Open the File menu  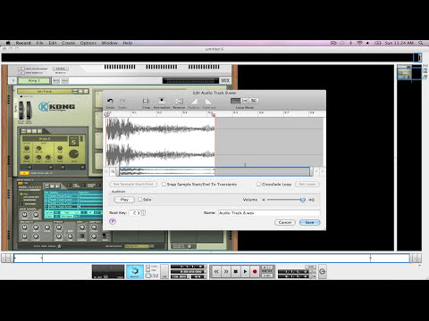click(x=39, y=43)
